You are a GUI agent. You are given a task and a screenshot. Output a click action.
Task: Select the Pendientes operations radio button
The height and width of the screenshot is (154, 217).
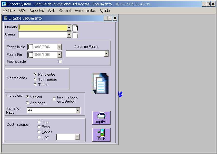tap(35, 74)
